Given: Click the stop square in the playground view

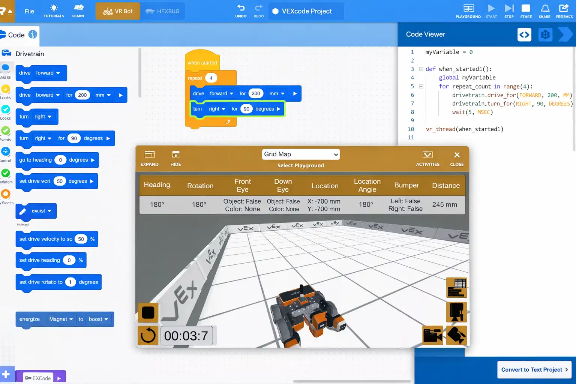Looking at the screenshot, I should pyautogui.click(x=148, y=312).
